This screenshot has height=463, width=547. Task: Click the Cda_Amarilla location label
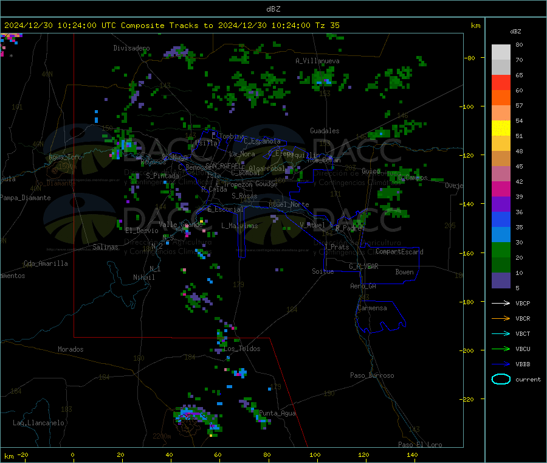click(46, 263)
